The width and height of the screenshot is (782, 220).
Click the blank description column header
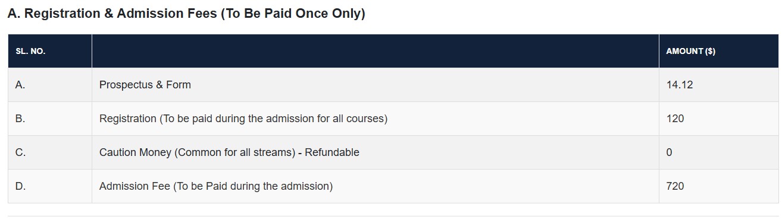coord(376,51)
